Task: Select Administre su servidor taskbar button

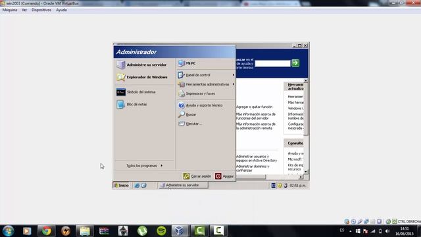Action: click(x=183, y=185)
